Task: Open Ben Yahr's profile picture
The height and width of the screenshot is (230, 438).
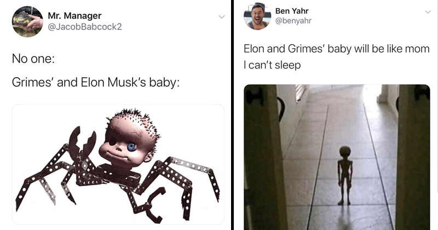Action: [x=257, y=16]
